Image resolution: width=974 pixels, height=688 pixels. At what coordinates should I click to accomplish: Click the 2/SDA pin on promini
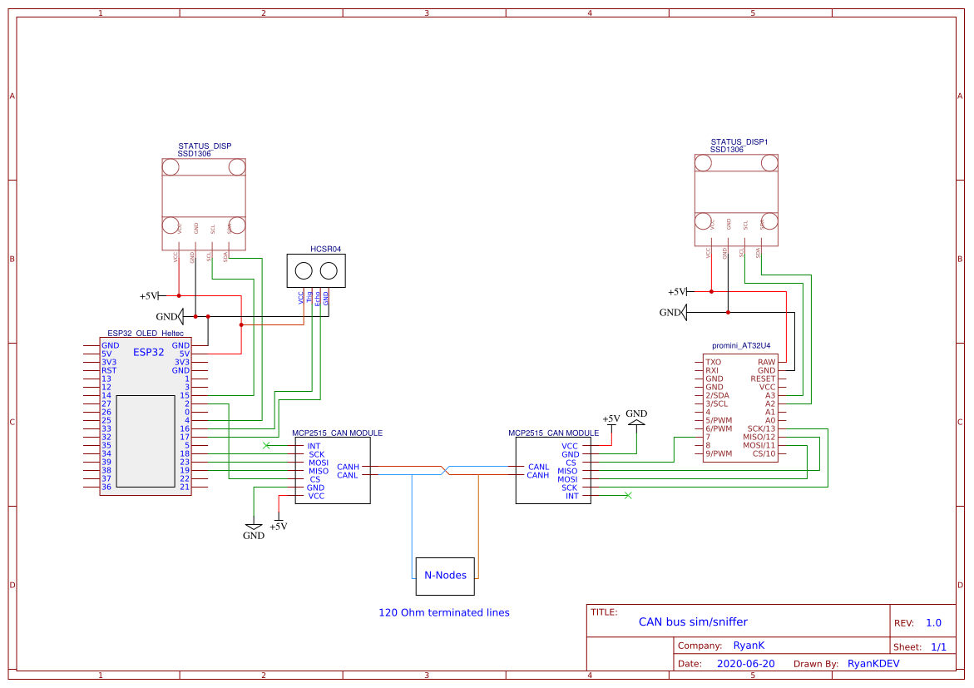(x=717, y=395)
